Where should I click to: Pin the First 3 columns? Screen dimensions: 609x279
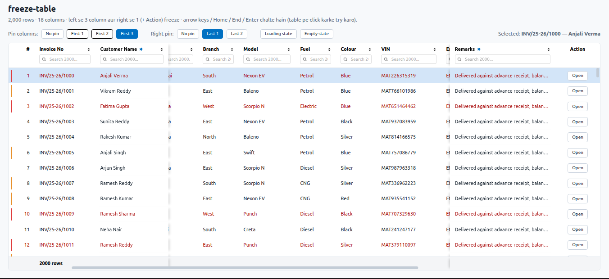tap(127, 34)
